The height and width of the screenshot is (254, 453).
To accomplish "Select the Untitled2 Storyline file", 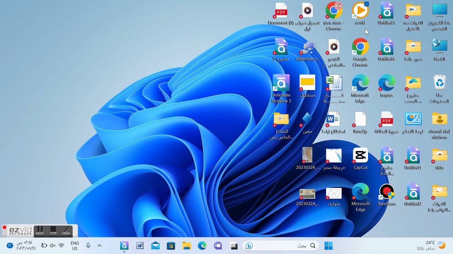I will (x=413, y=195).
